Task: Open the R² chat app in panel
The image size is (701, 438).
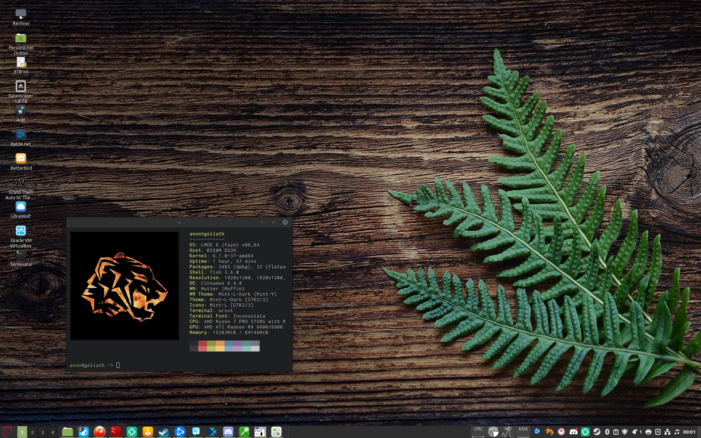Action: coord(196,432)
